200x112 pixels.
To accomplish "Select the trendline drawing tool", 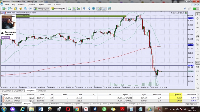I will 197,32.
